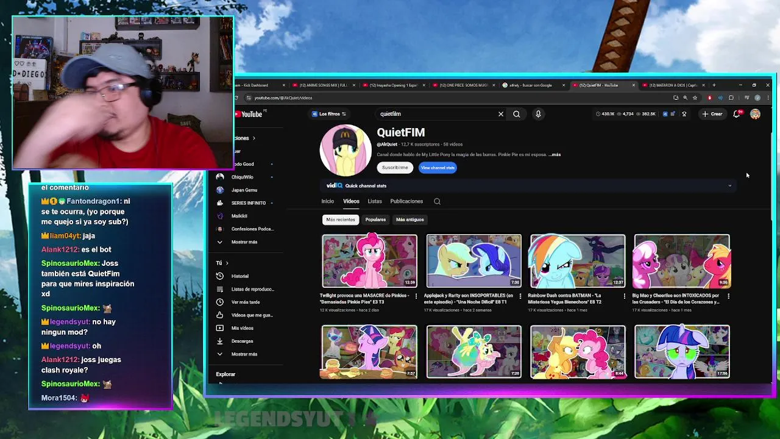The height and width of the screenshot is (439, 780).
Task: Click the QuietFIM channel avatar
Action: pyautogui.click(x=346, y=151)
